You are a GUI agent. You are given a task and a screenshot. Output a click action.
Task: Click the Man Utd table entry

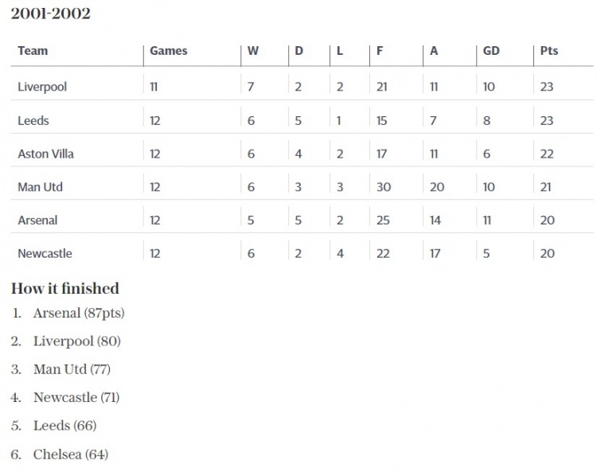point(40,187)
